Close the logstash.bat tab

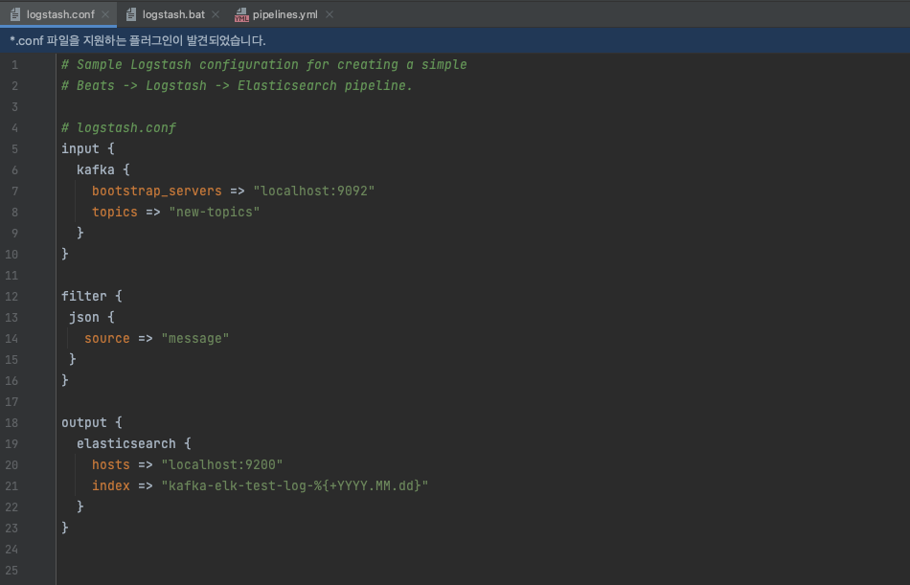click(x=216, y=14)
